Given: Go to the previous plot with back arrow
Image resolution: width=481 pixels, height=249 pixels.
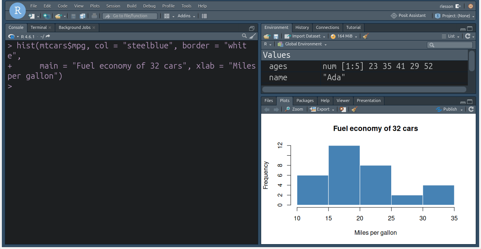Looking at the screenshot, I should point(267,109).
